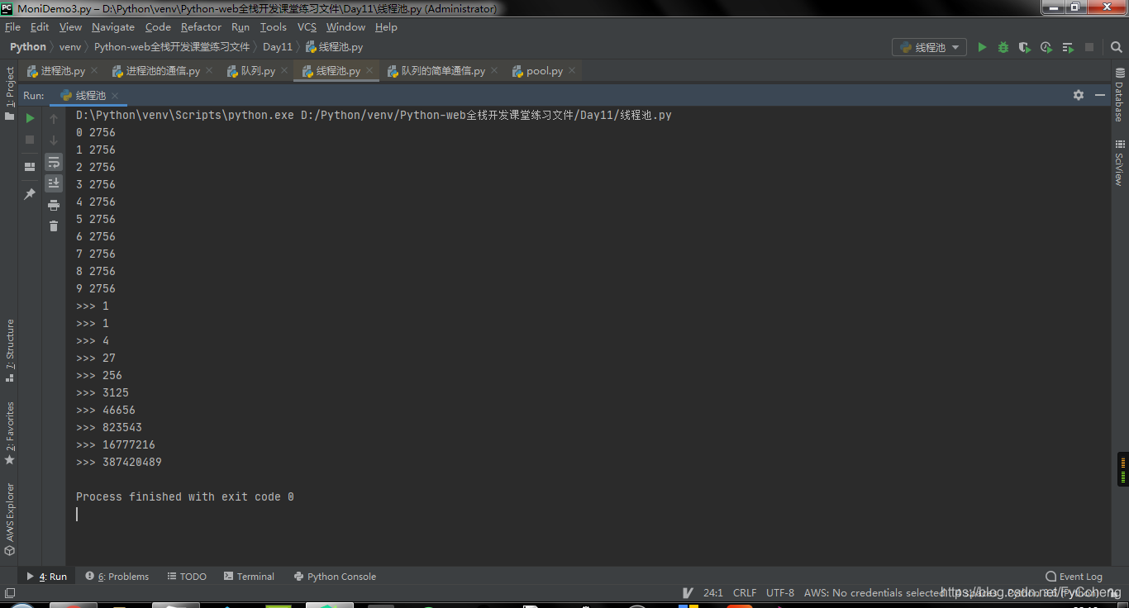Click the Run panel Stop square
This screenshot has width=1129, height=608.
coord(30,140)
